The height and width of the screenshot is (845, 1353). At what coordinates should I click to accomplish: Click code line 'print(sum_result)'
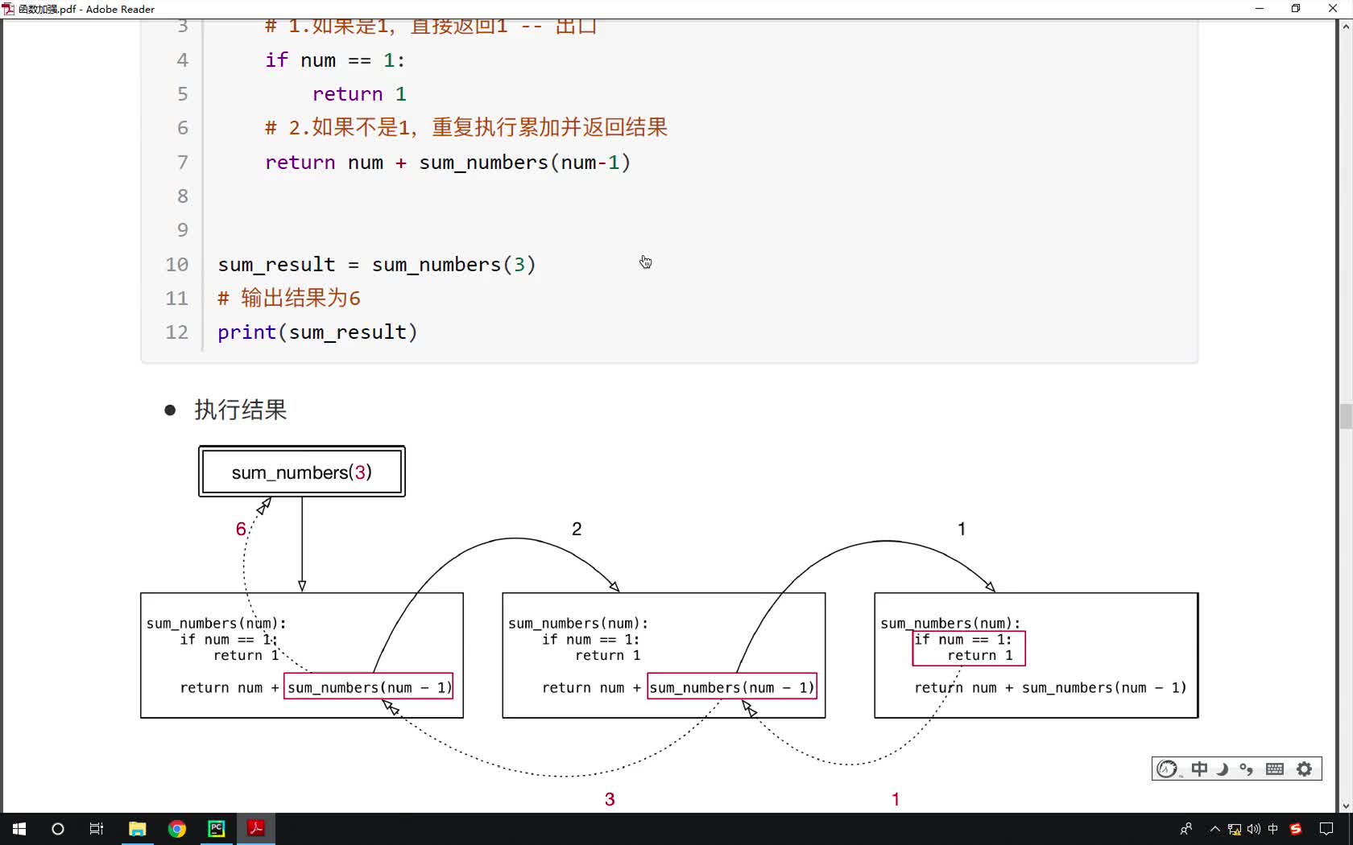[x=317, y=332]
